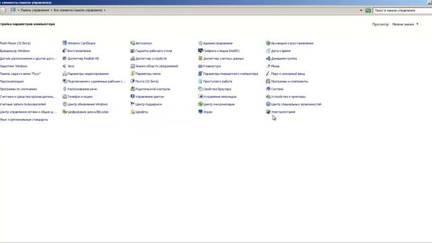The height and width of the screenshot is (243, 432).
Task: Open the Приступая к работе icon
Action: (200, 81)
